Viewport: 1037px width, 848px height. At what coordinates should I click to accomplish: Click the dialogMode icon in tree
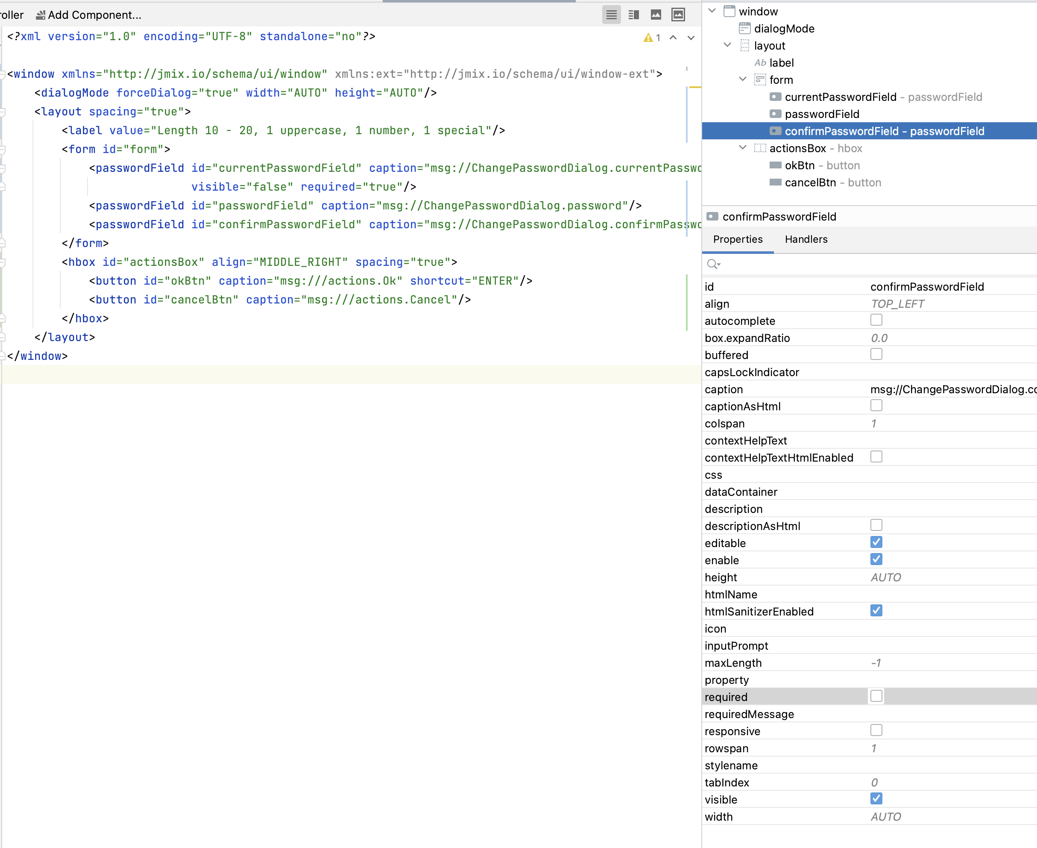coord(745,28)
